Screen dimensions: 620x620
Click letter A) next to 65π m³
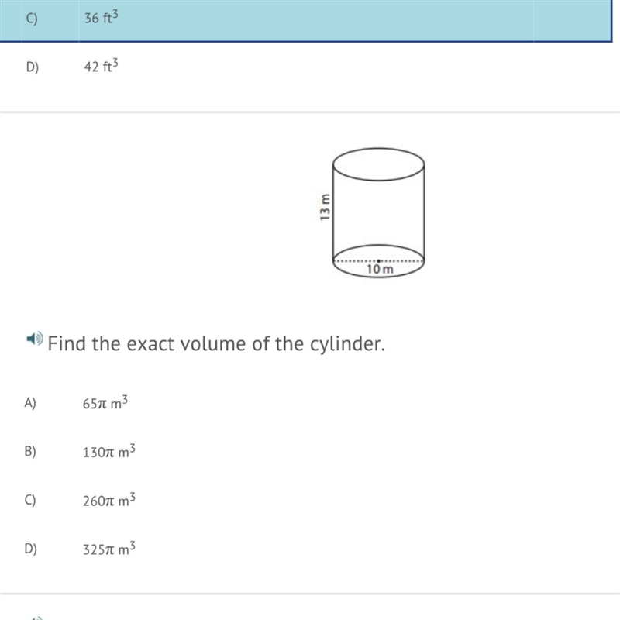tap(30, 403)
